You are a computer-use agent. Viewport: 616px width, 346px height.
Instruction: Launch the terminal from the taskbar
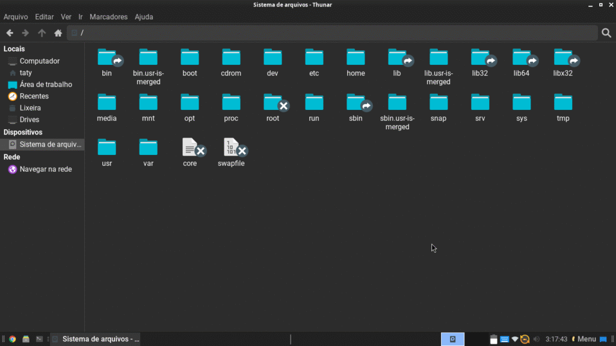point(39,339)
